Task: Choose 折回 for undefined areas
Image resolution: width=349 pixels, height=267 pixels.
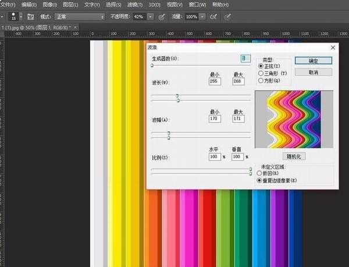Action: click(260, 174)
